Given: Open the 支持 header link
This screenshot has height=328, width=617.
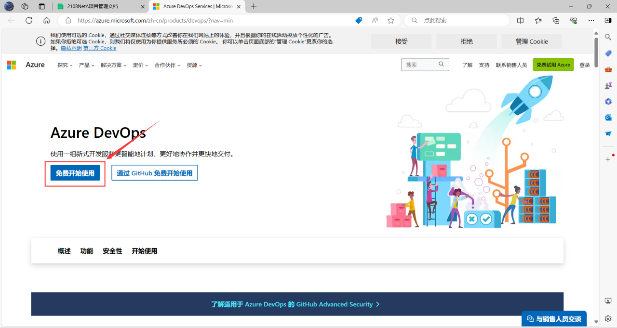Looking at the screenshot, I should (484, 65).
